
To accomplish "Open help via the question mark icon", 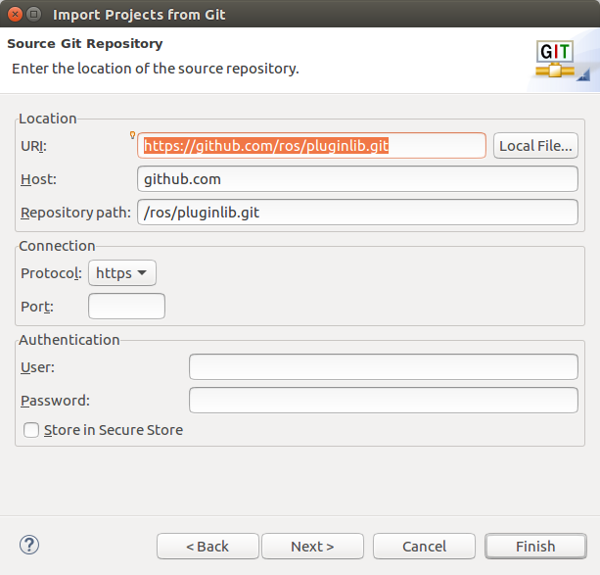I will pyautogui.click(x=29, y=545).
